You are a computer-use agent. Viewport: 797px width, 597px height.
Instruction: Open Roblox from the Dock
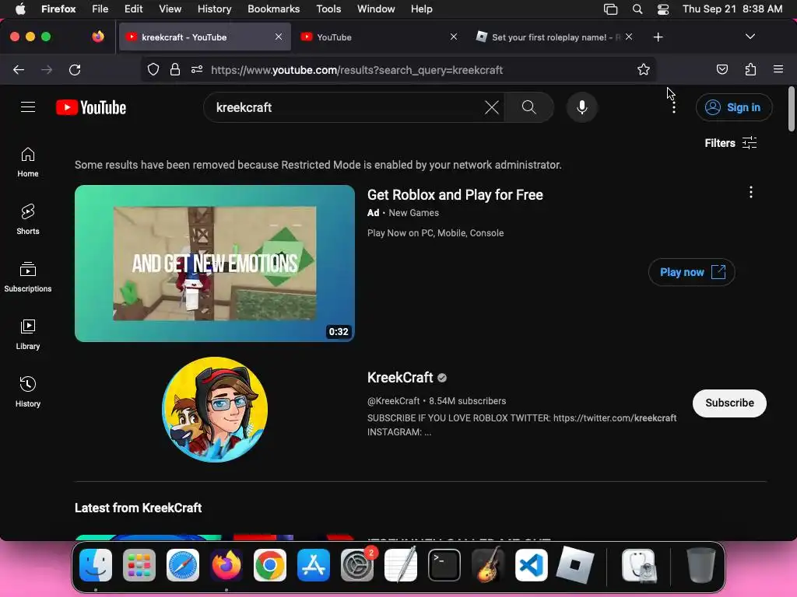coord(575,565)
